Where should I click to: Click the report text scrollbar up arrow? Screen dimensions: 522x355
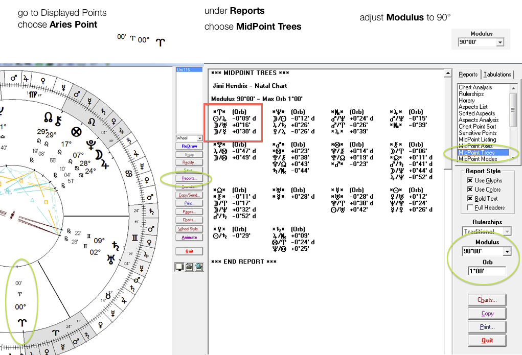click(x=448, y=73)
